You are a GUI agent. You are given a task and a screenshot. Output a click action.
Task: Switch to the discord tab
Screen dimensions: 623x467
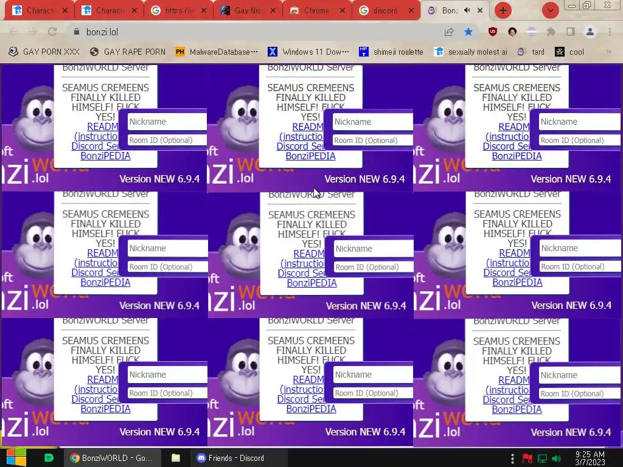point(386,11)
